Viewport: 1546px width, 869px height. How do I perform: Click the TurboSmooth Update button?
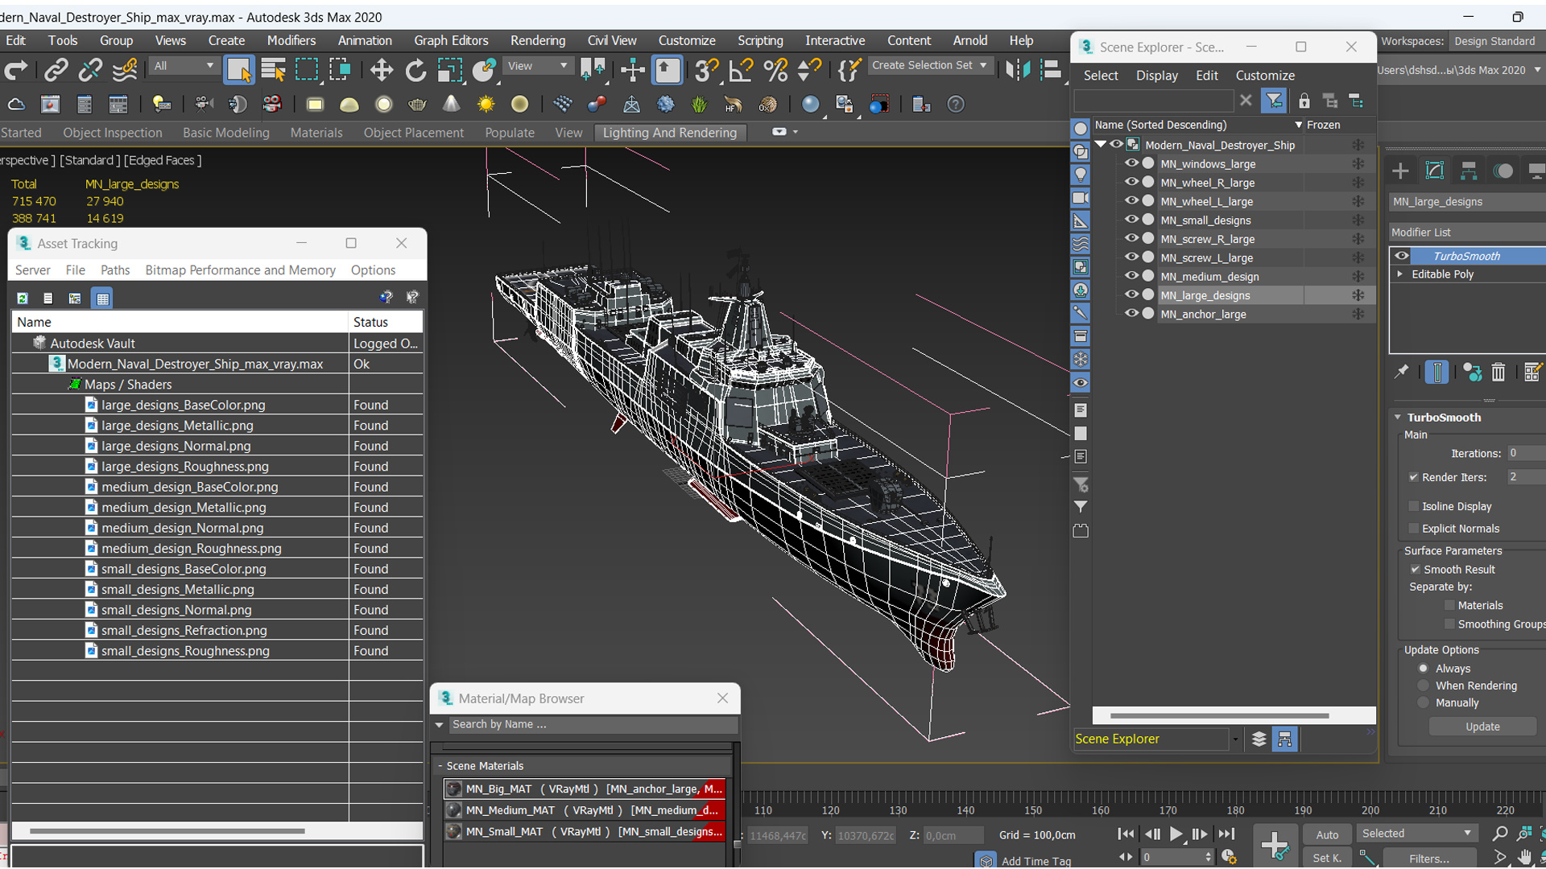click(x=1482, y=727)
